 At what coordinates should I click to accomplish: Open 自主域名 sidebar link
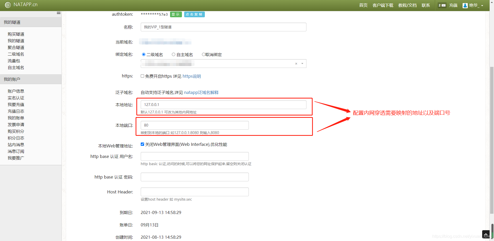pos(16,68)
